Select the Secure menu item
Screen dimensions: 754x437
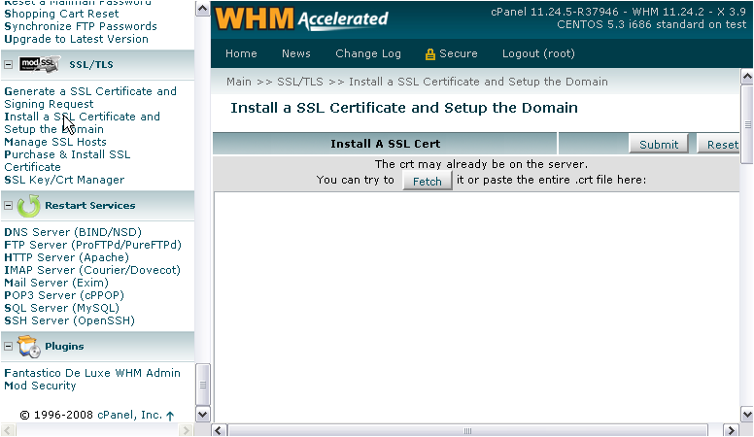459,53
